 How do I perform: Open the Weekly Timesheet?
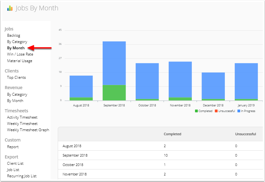pos(22,123)
